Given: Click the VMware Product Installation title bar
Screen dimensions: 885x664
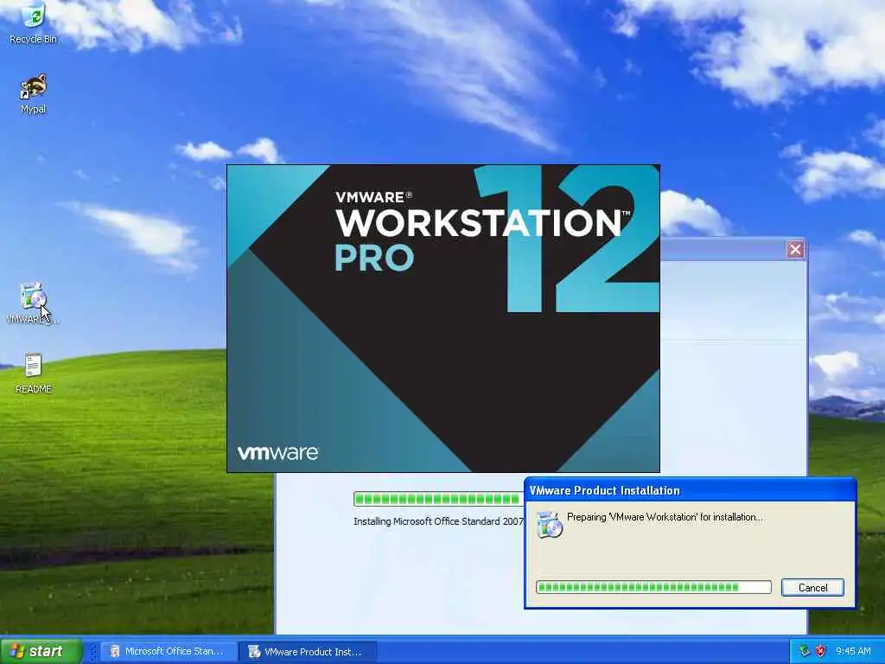Looking at the screenshot, I should (x=690, y=490).
